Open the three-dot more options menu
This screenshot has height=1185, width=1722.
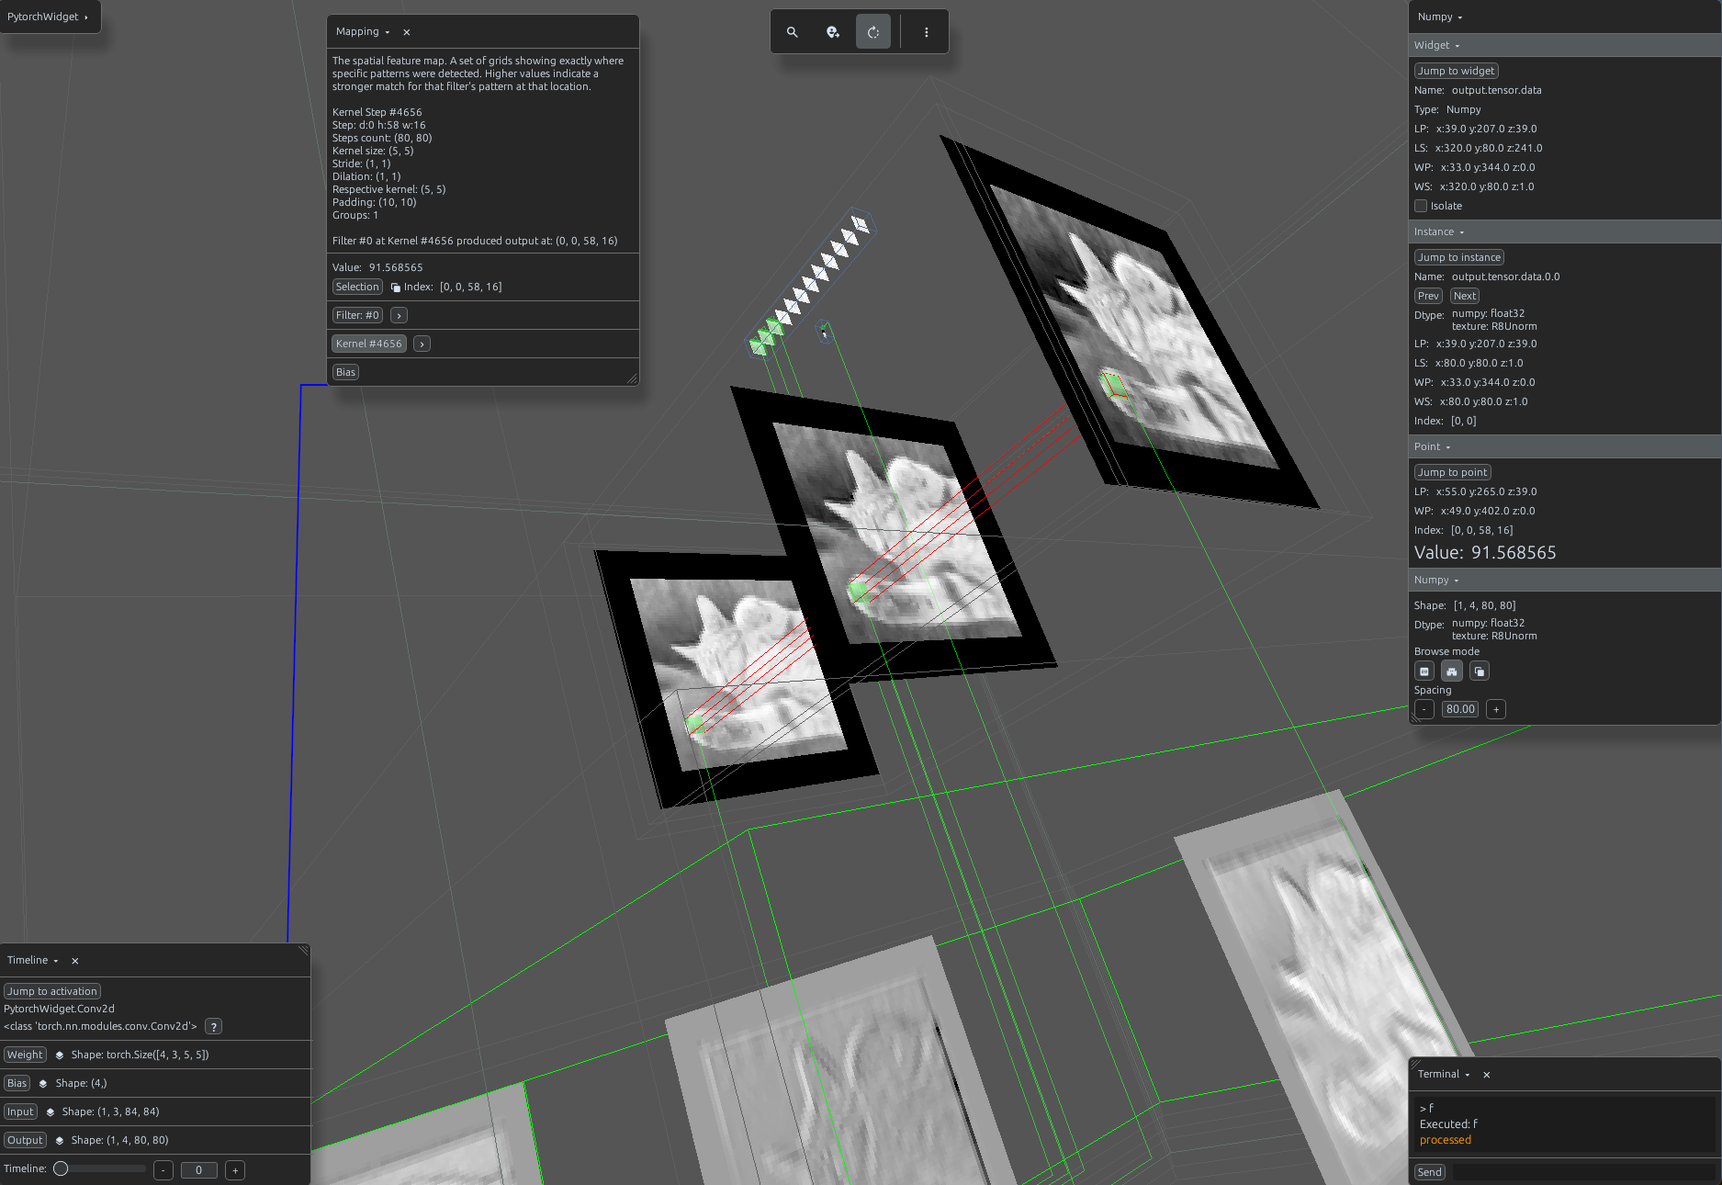pos(926,32)
